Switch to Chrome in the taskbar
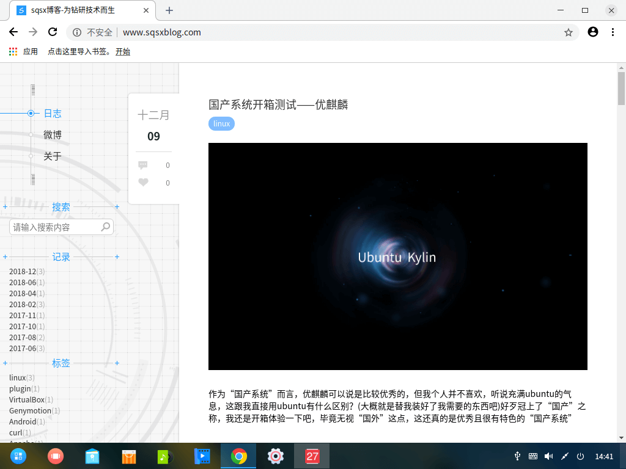Screen dimensions: 626x469 point(239,456)
